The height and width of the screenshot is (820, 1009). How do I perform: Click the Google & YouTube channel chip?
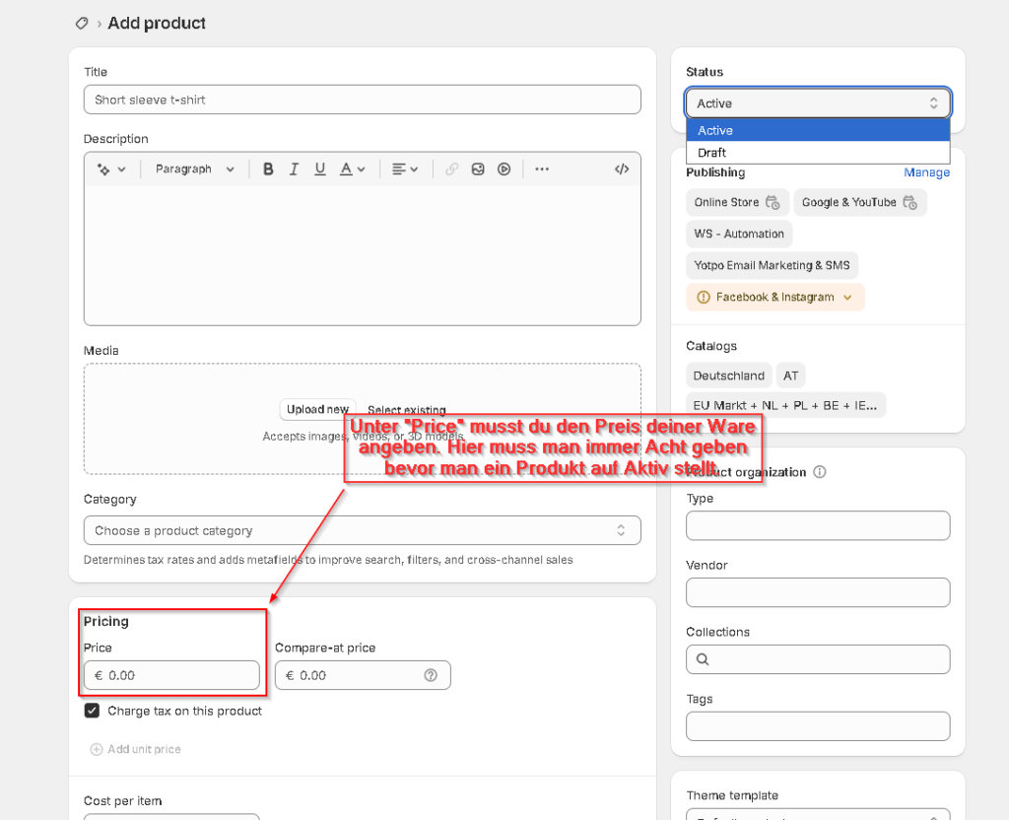(859, 202)
